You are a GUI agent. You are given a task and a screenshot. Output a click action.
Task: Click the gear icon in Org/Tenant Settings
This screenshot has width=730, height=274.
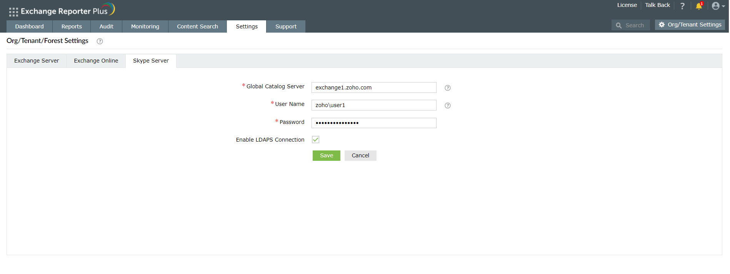click(x=662, y=25)
